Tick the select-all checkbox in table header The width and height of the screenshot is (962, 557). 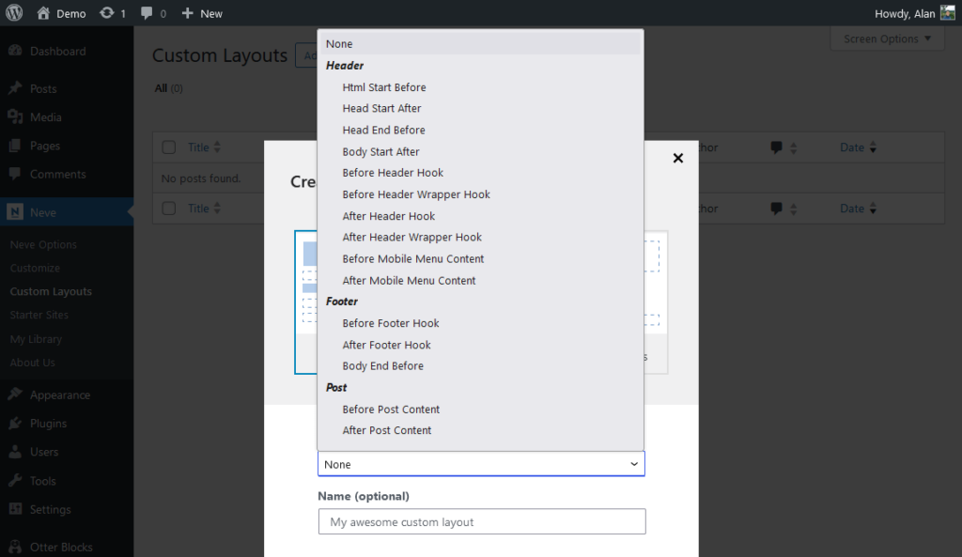point(169,147)
